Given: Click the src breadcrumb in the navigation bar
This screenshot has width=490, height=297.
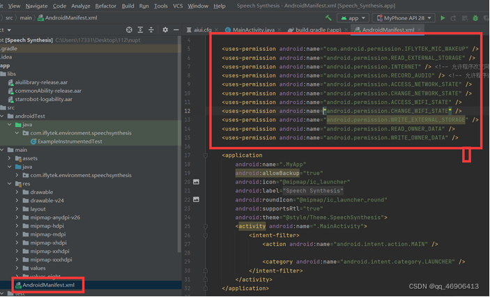Looking at the screenshot, I should 9,18.
